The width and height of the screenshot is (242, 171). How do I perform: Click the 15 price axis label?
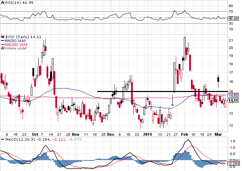click(x=231, y=91)
